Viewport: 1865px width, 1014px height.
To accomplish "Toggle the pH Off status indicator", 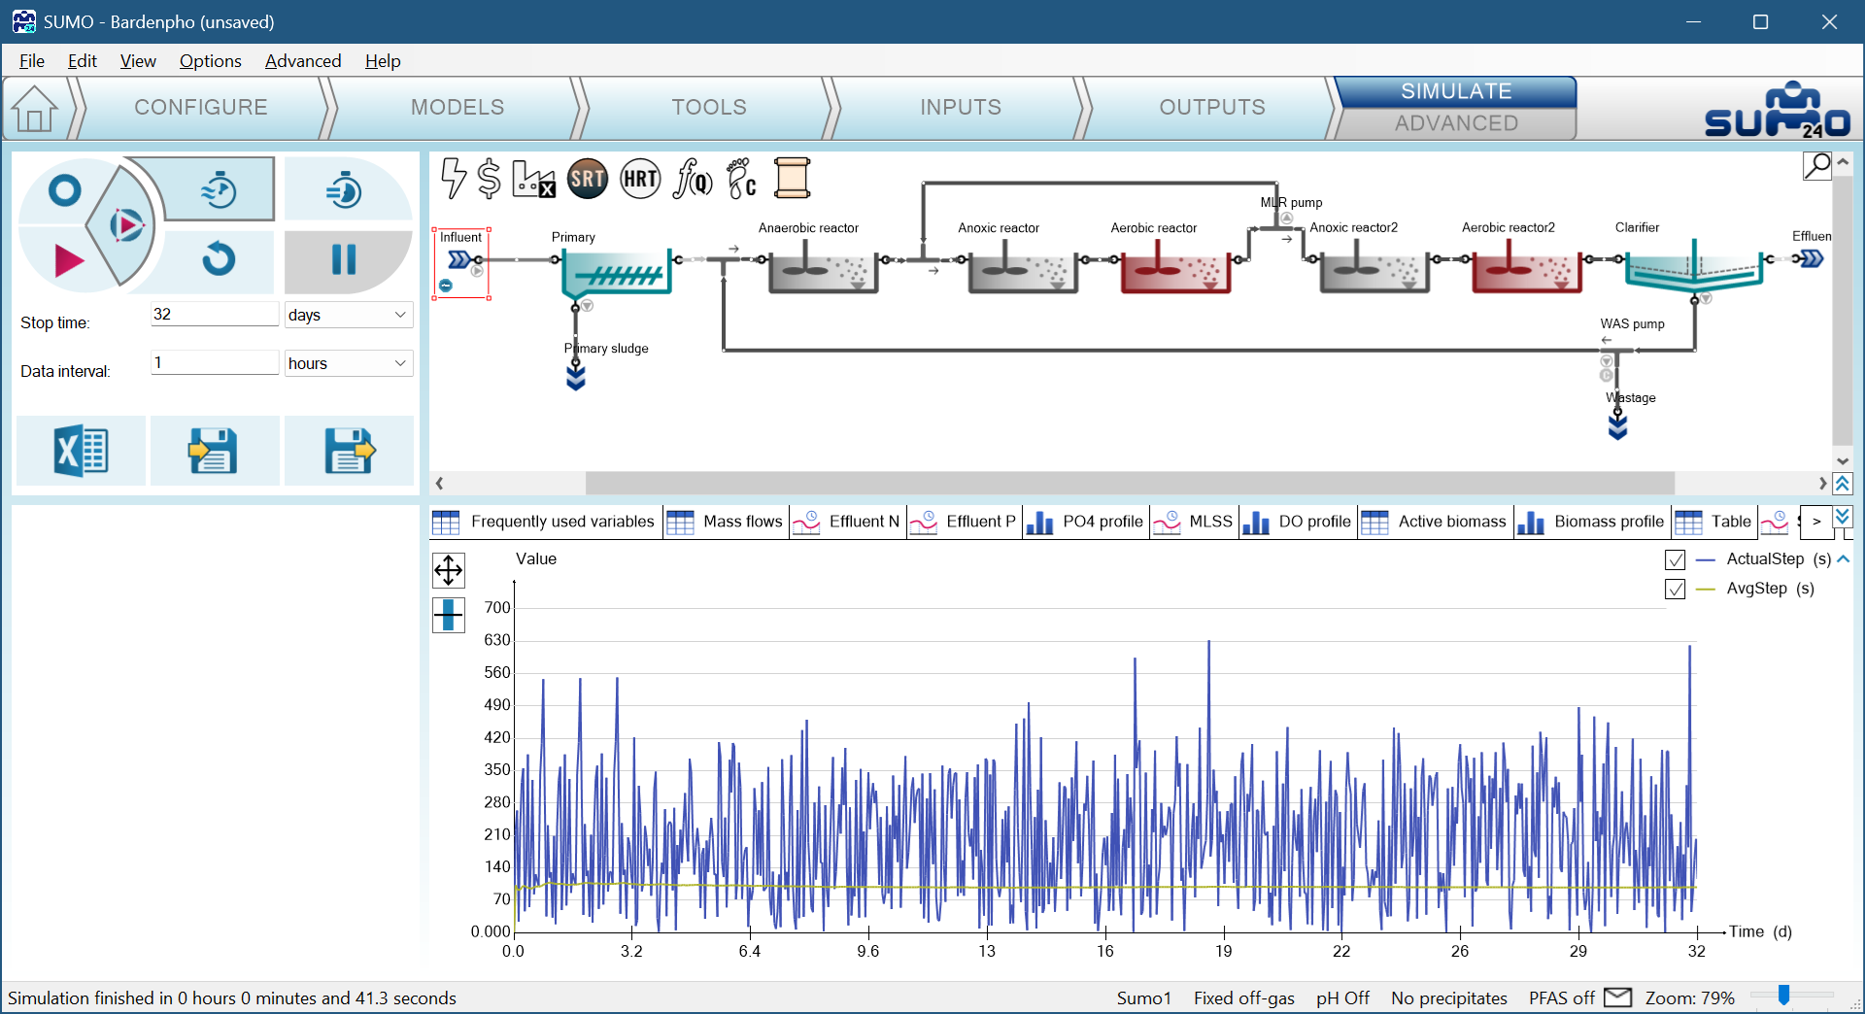I will point(1342,997).
